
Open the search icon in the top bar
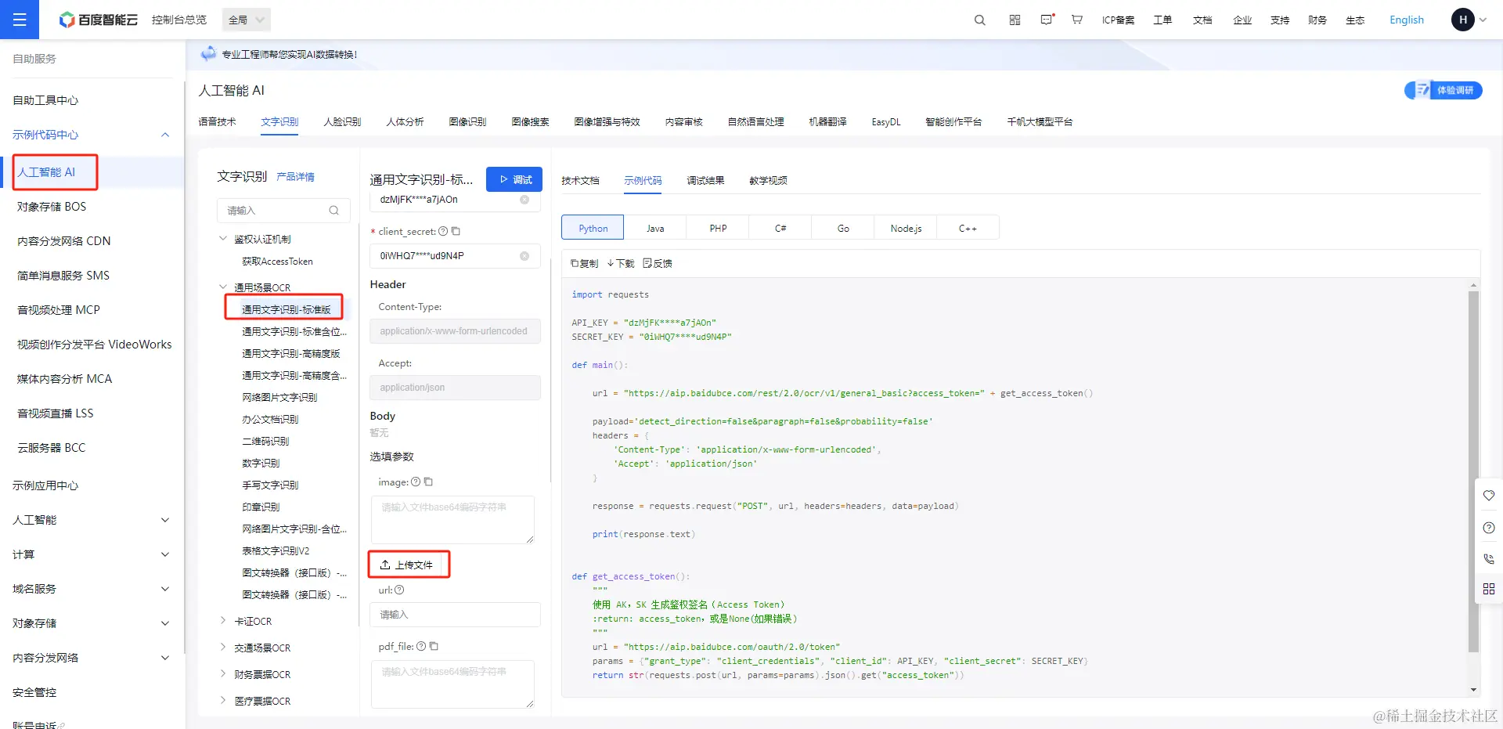[x=979, y=20]
